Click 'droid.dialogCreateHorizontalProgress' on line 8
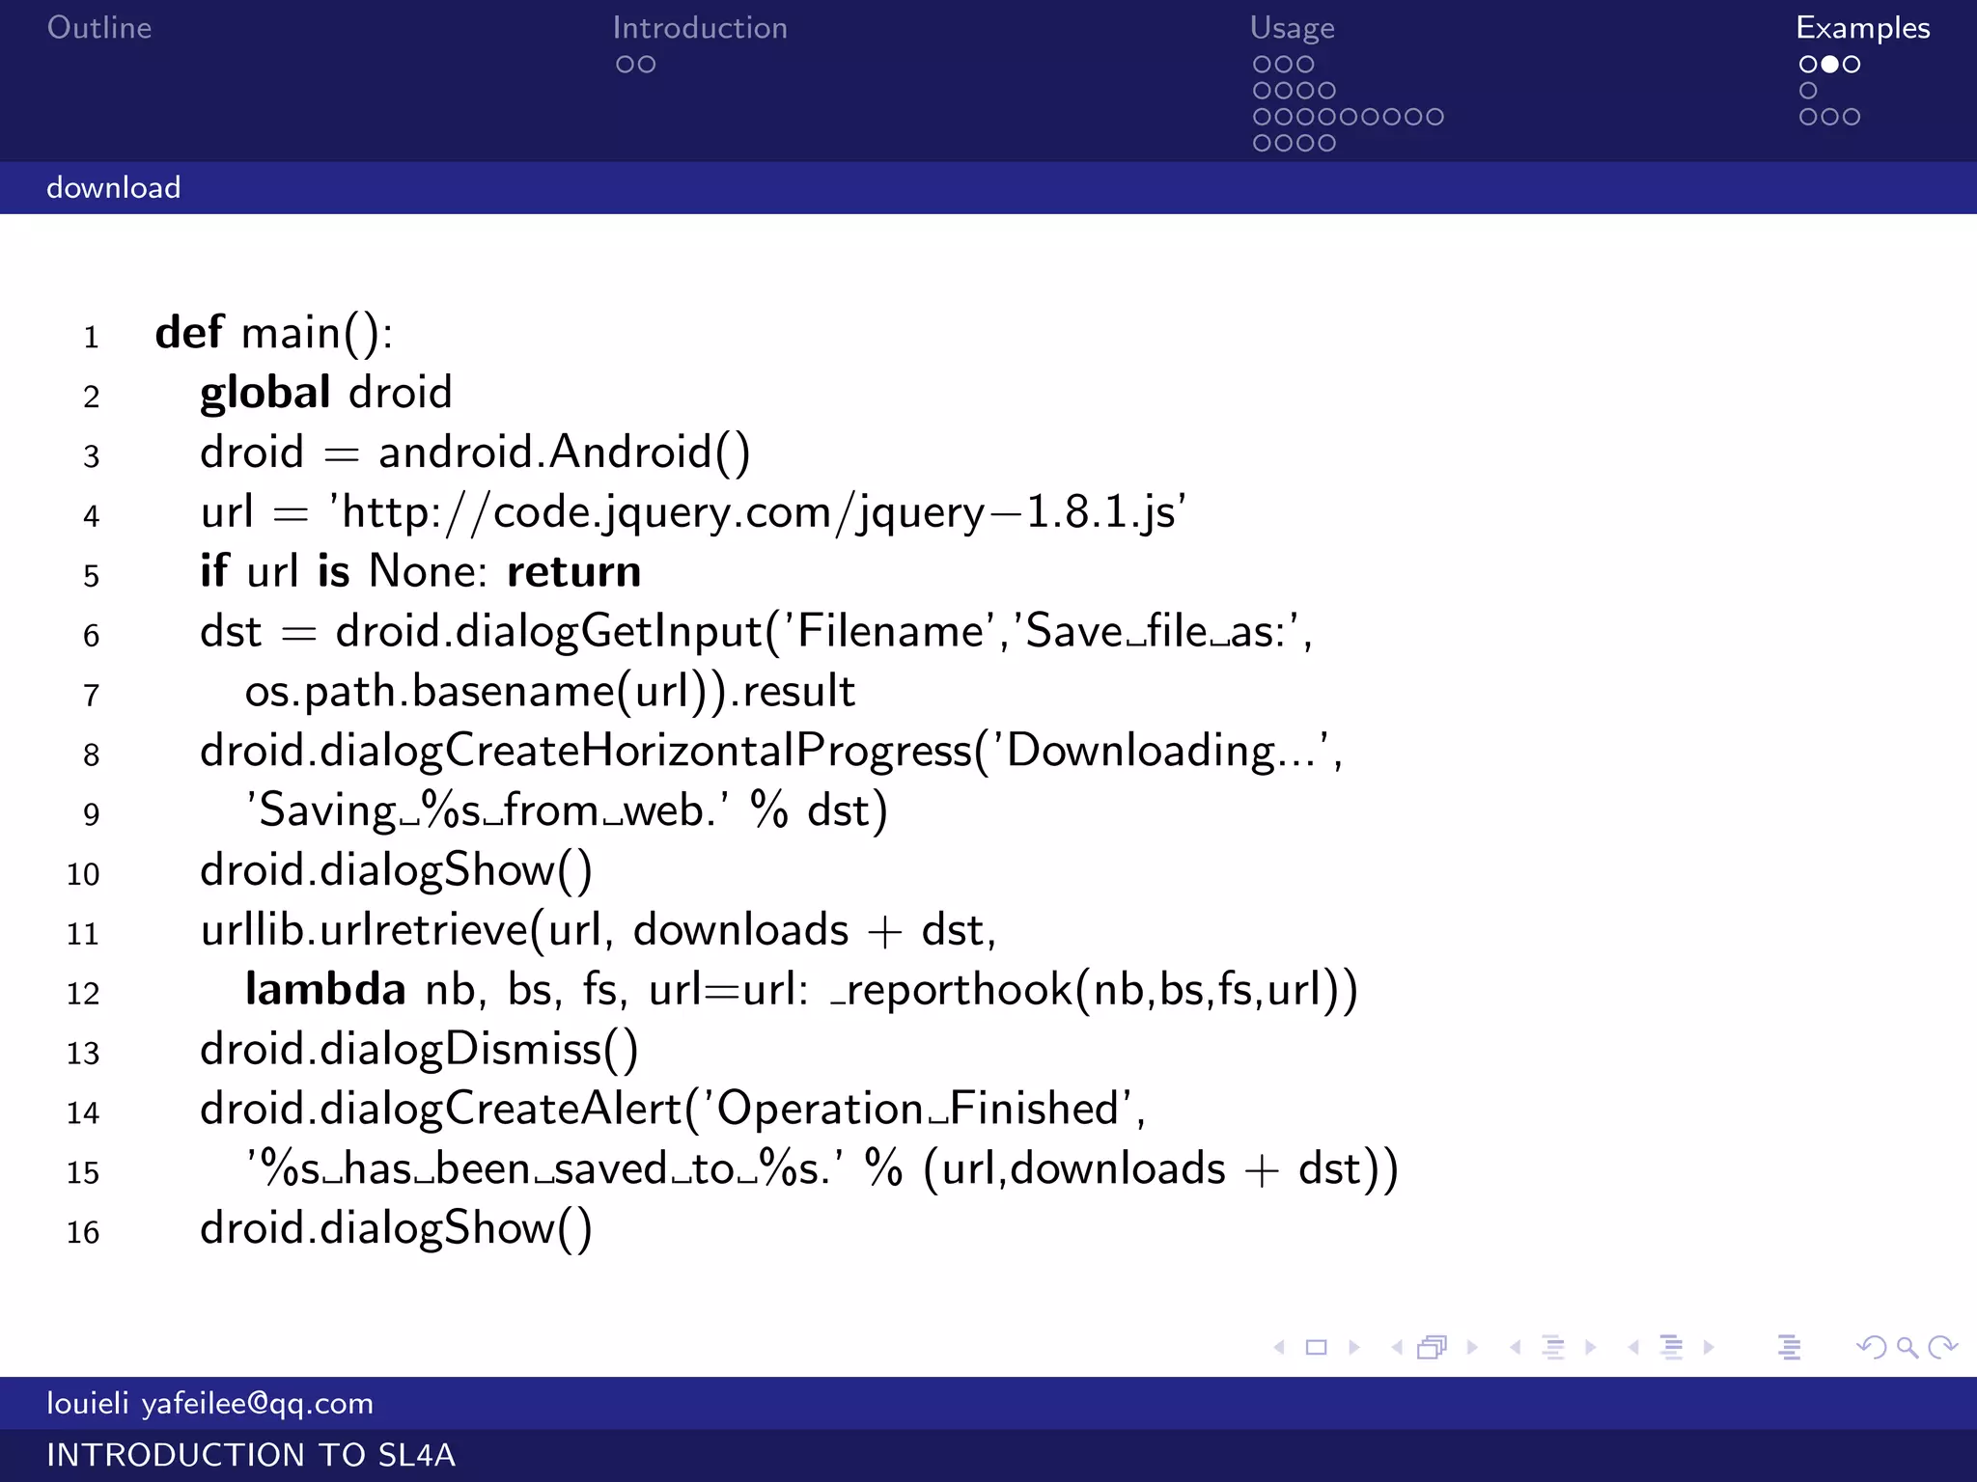1977x1482 pixels. click(585, 752)
